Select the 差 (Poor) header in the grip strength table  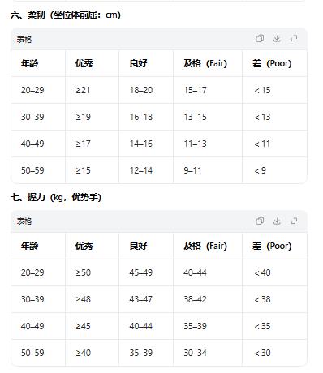272,246
